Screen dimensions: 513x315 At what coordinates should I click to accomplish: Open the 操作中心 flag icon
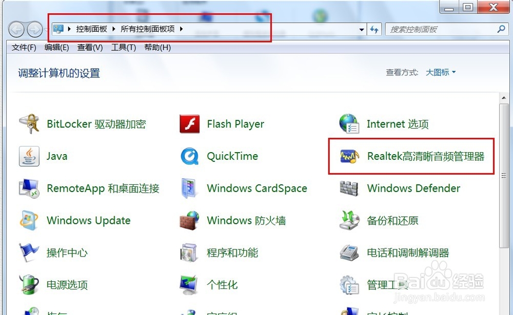pyautogui.click(x=29, y=253)
